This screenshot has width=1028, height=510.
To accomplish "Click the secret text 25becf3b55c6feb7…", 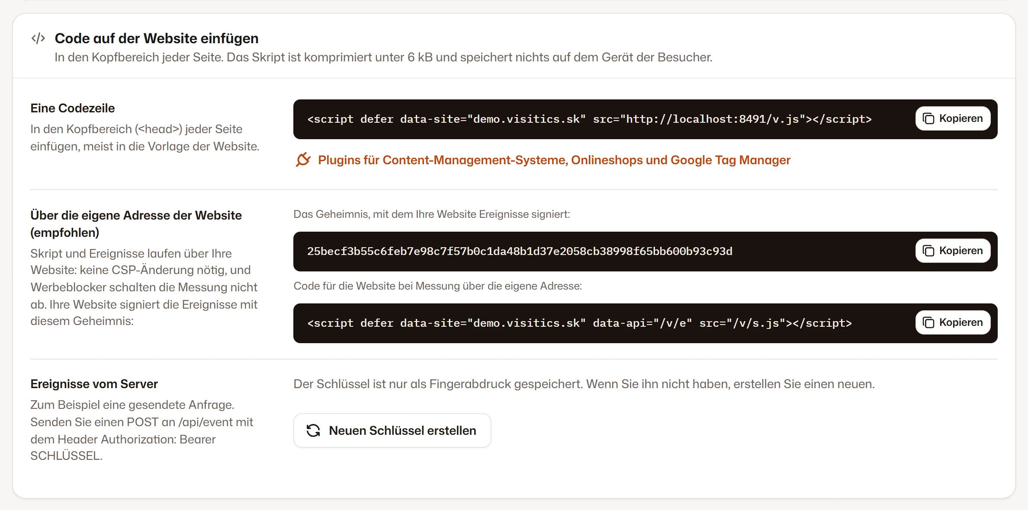I will tap(520, 252).
